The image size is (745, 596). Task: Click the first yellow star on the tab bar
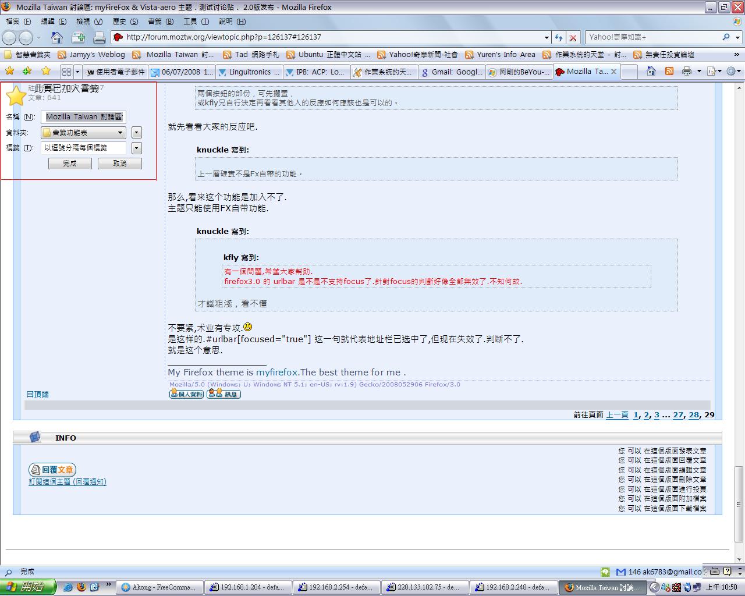pyautogui.click(x=10, y=71)
